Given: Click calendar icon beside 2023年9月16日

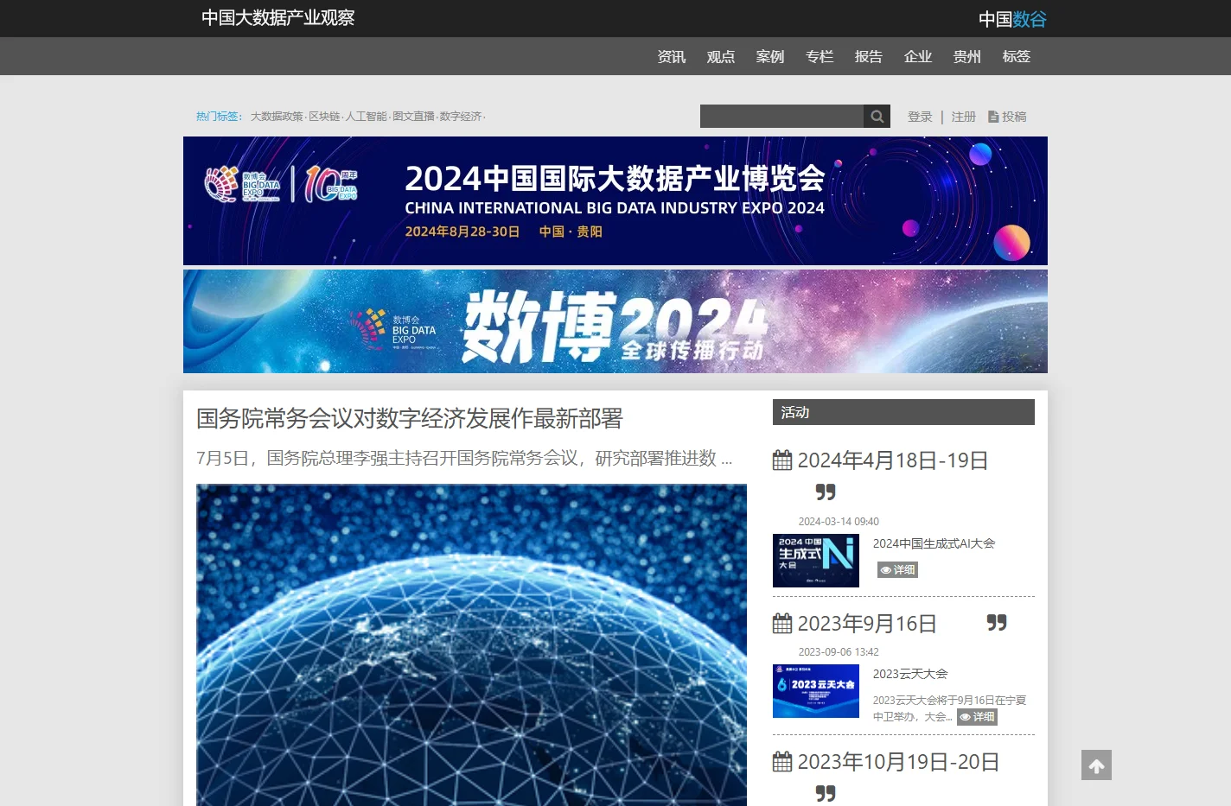Looking at the screenshot, I should click(782, 624).
